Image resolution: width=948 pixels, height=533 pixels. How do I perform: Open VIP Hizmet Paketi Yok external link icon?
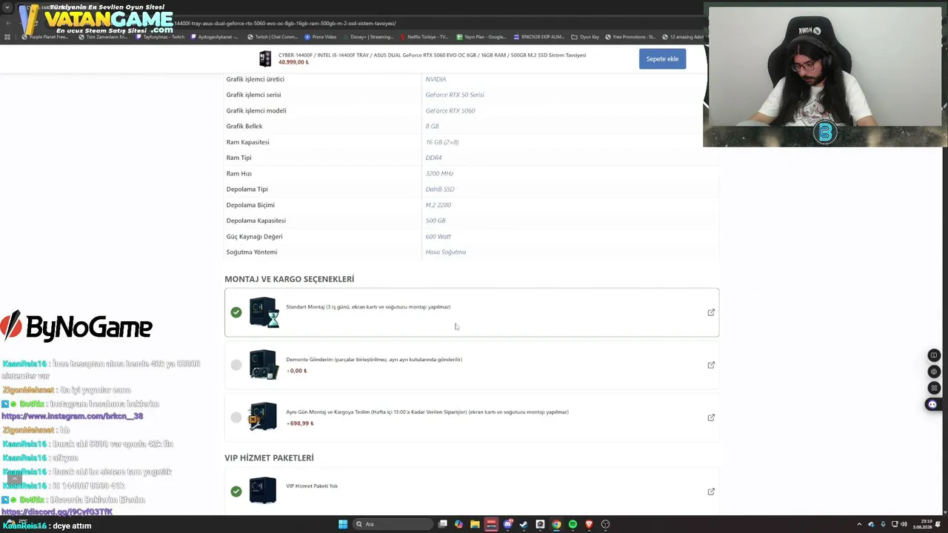pyautogui.click(x=711, y=492)
